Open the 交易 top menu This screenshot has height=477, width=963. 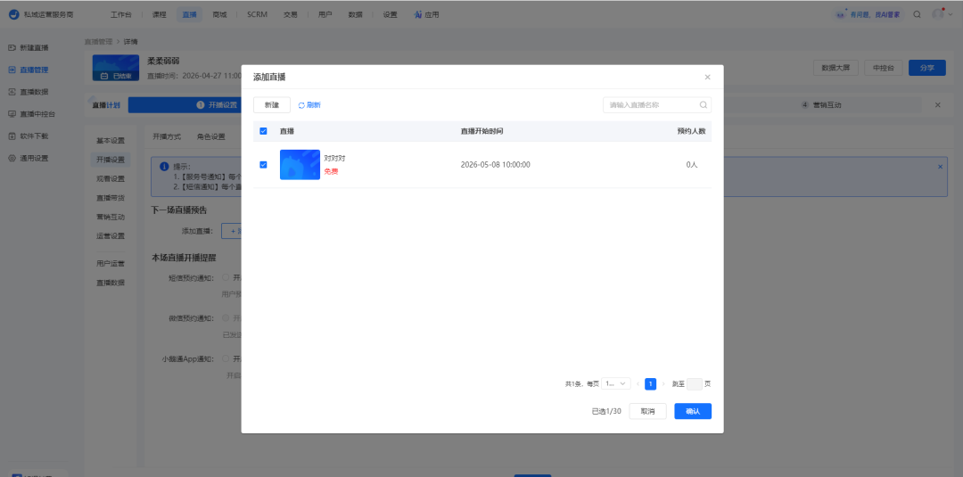291,15
